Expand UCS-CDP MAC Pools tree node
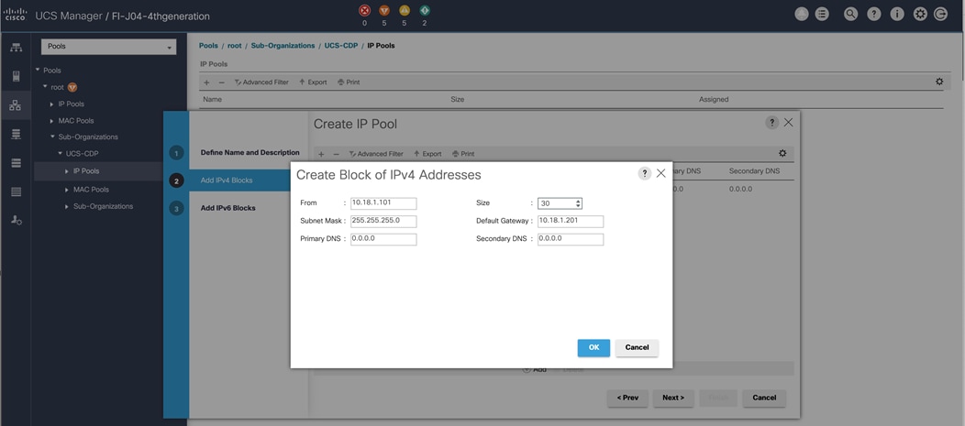The image size is (965, 426). 67,190
